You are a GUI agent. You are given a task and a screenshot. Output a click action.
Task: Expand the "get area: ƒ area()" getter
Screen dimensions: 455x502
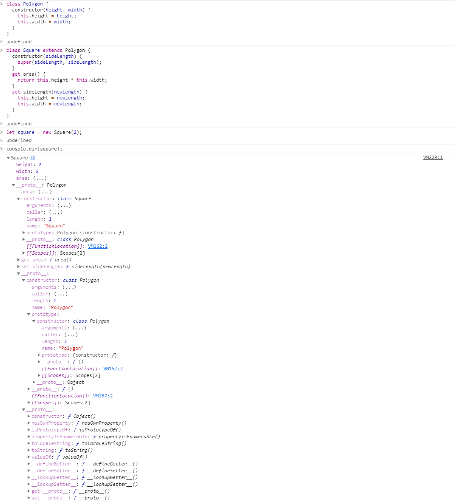coord(19,260)
